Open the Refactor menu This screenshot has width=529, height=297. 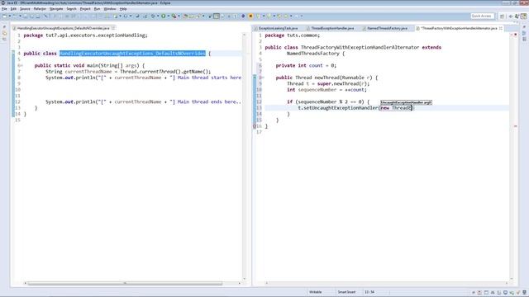40,9
